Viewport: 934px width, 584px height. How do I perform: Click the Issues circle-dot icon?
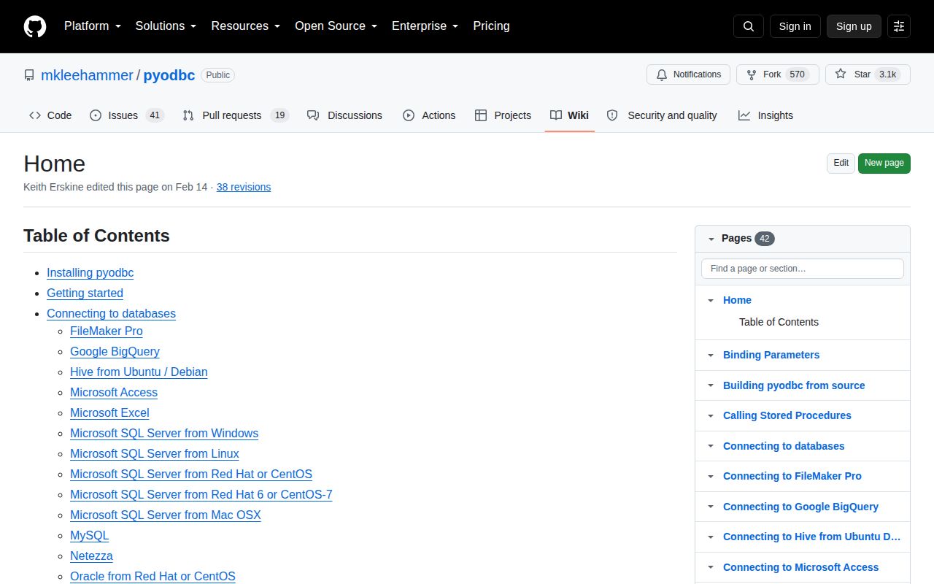pyautogui.click(x=96, y=115)
